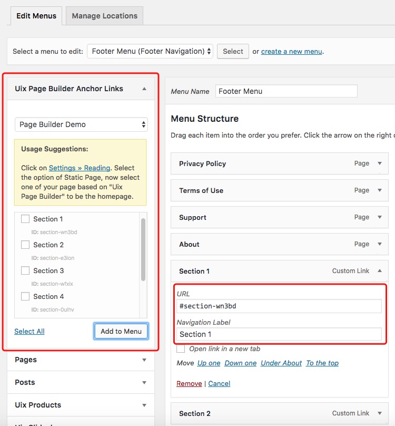Expand the Section 2 custom link item
This screenshot has width=395, height=426.
tap(380, 413)
